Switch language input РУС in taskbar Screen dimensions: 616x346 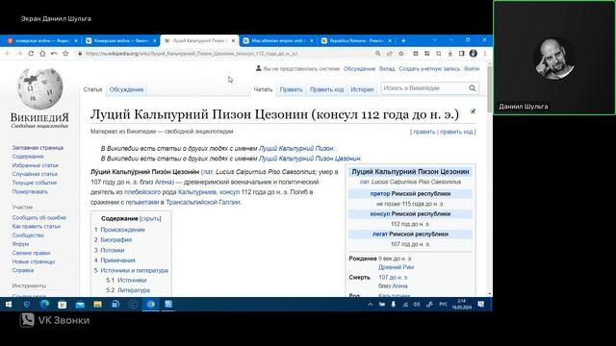click(443, 305)
